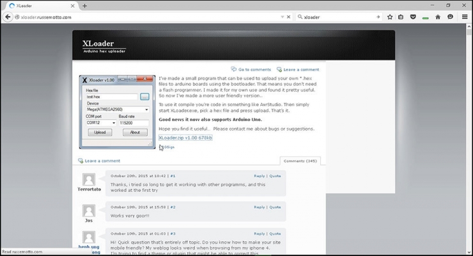Quote comment #3
This screenshot has height=256, width=473.
click(x=275, y=234)
